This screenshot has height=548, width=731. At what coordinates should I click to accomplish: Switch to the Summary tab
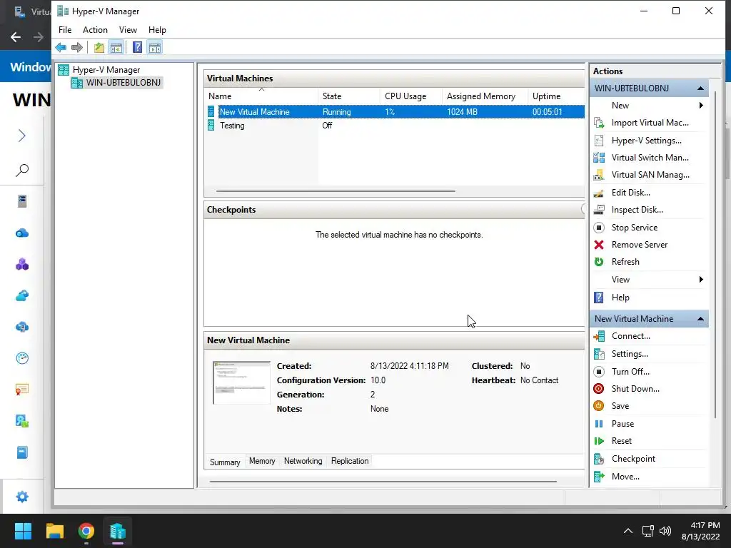(225, 462)
